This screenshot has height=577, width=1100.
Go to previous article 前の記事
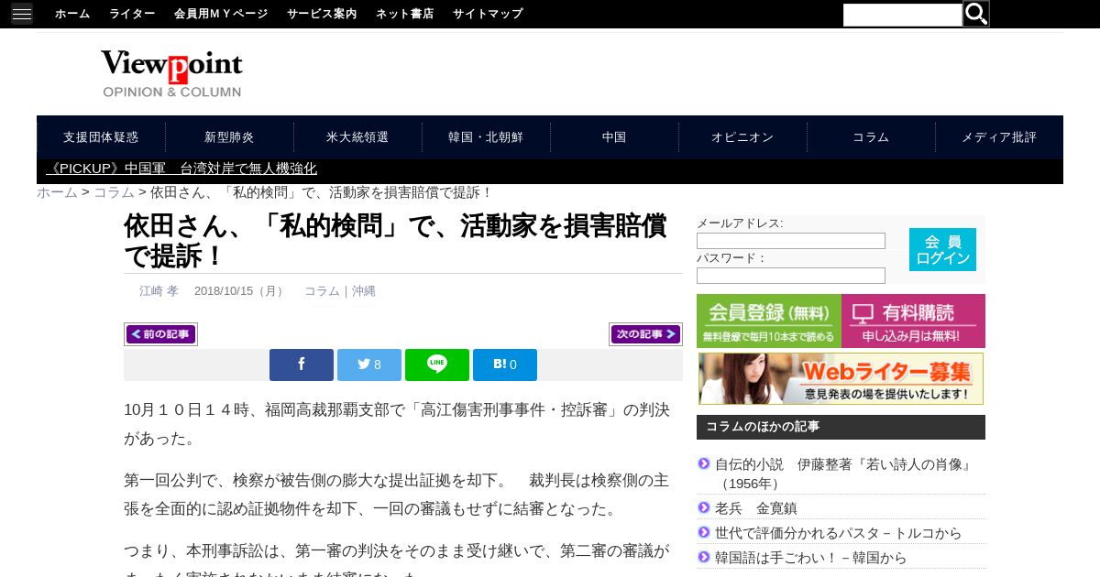[x=160, y=334]
